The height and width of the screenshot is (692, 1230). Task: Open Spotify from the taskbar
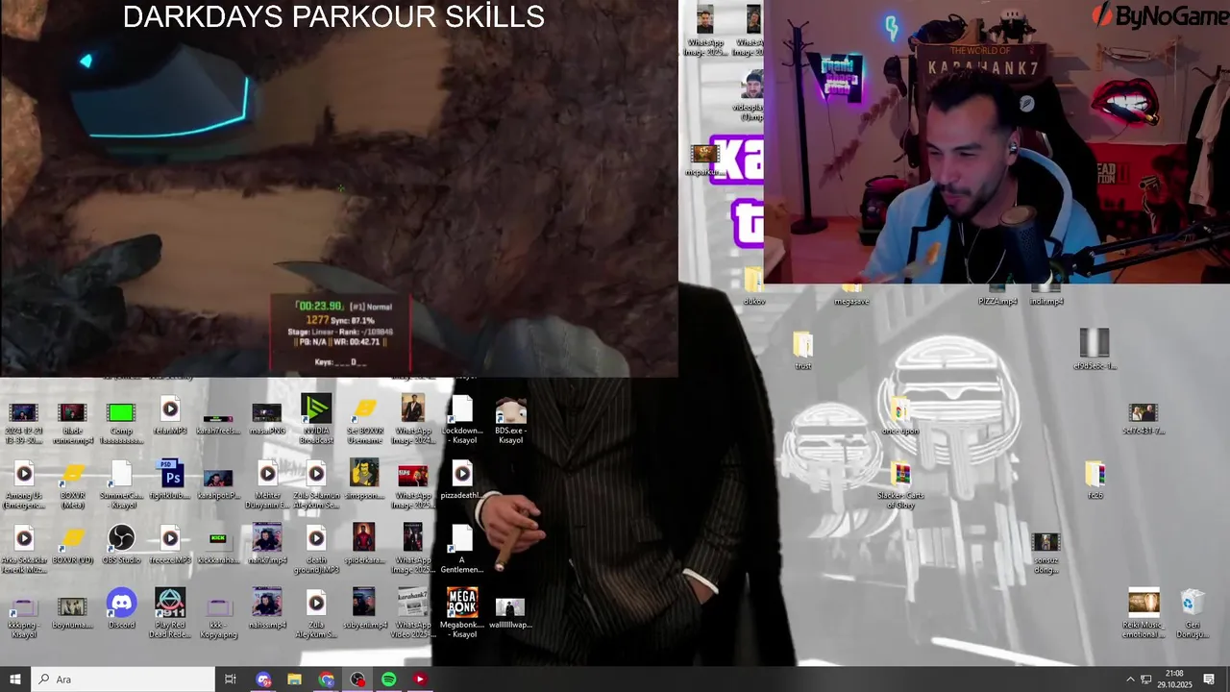(388, 680)
